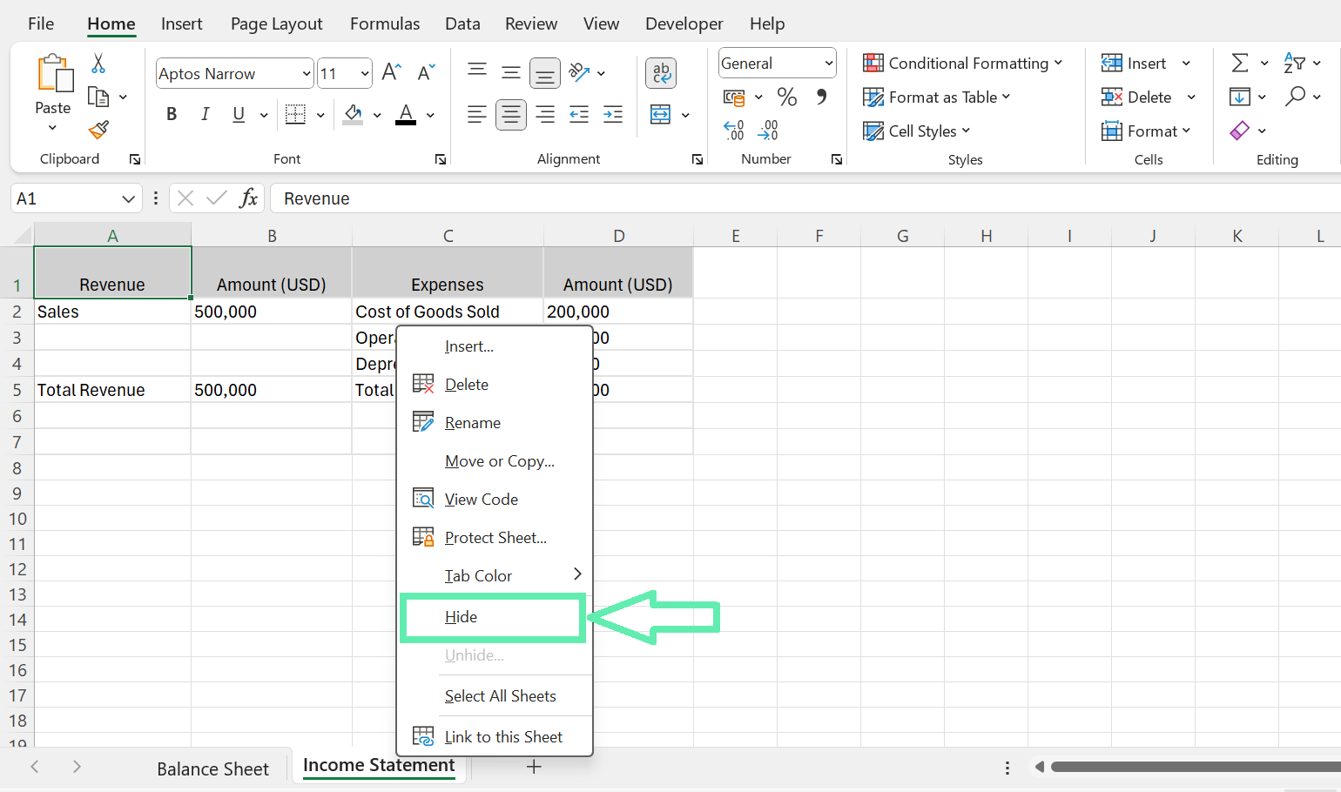Select Protect Sheet... in the context menu
The width and height of the screenshot is (1341, 792).
[x=495, y=538]
